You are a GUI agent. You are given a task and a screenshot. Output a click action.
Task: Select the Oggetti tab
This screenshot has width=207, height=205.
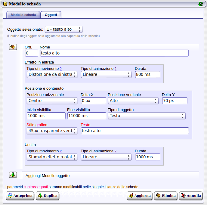point(51,15)
